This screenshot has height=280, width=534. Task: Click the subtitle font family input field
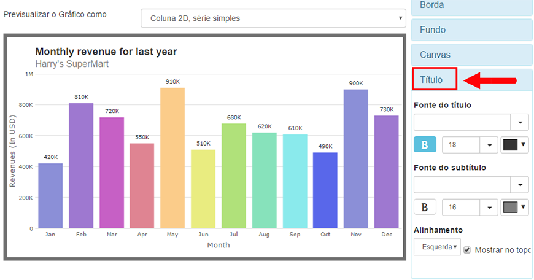tap(462, 185)
